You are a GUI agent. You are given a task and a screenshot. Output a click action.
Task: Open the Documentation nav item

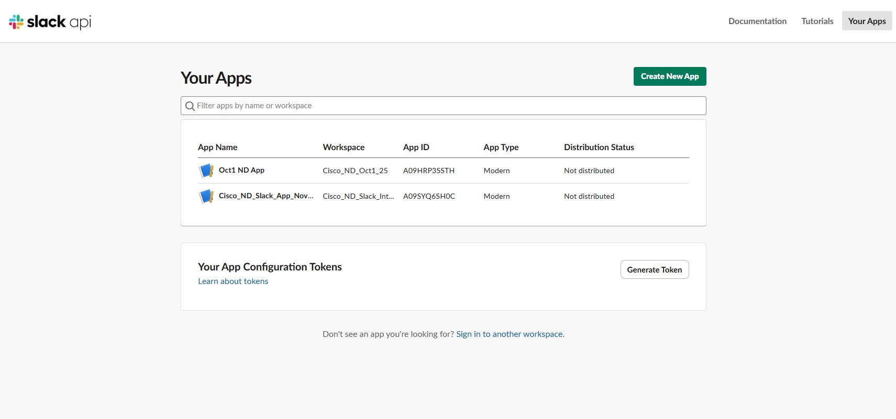(x=757, y=21)
